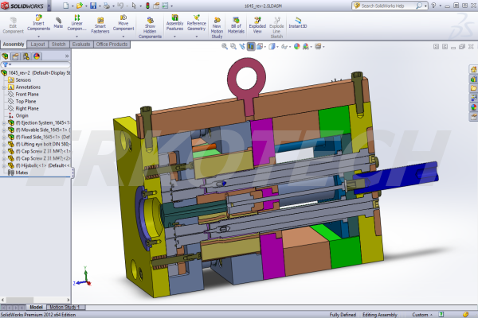Click the Move Component tool

point(123,22)
